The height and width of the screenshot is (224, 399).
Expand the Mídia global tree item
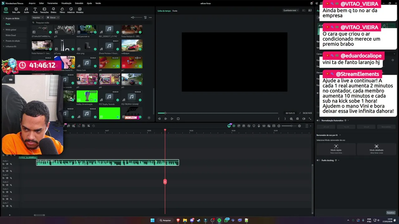[x=4, y=30]
